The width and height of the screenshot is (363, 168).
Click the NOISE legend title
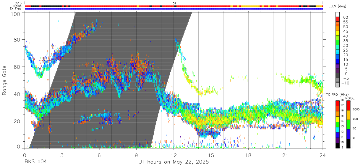click(350, 98)
